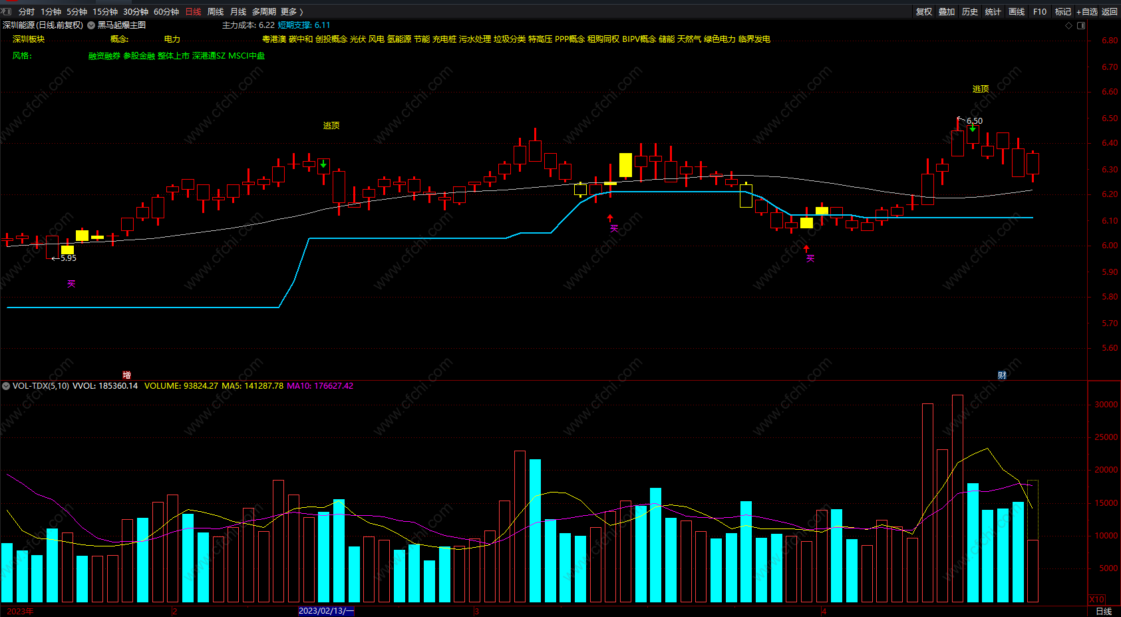Click the red up-arrow 买 signal in April
Image resolution: width=1121 pixels, height=617 pixels.
tap(806, 249)
